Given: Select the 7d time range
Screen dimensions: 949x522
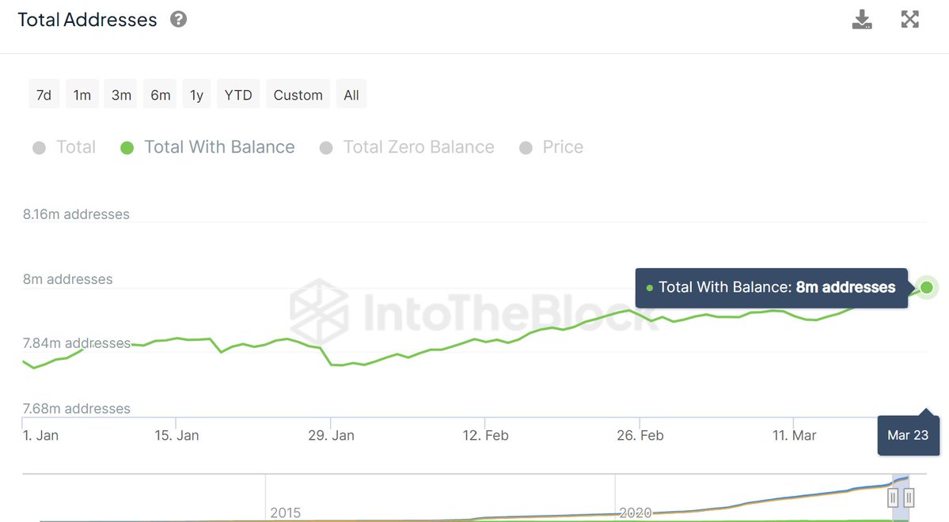Looking at the screenshot, I should (x=44, y=95).
